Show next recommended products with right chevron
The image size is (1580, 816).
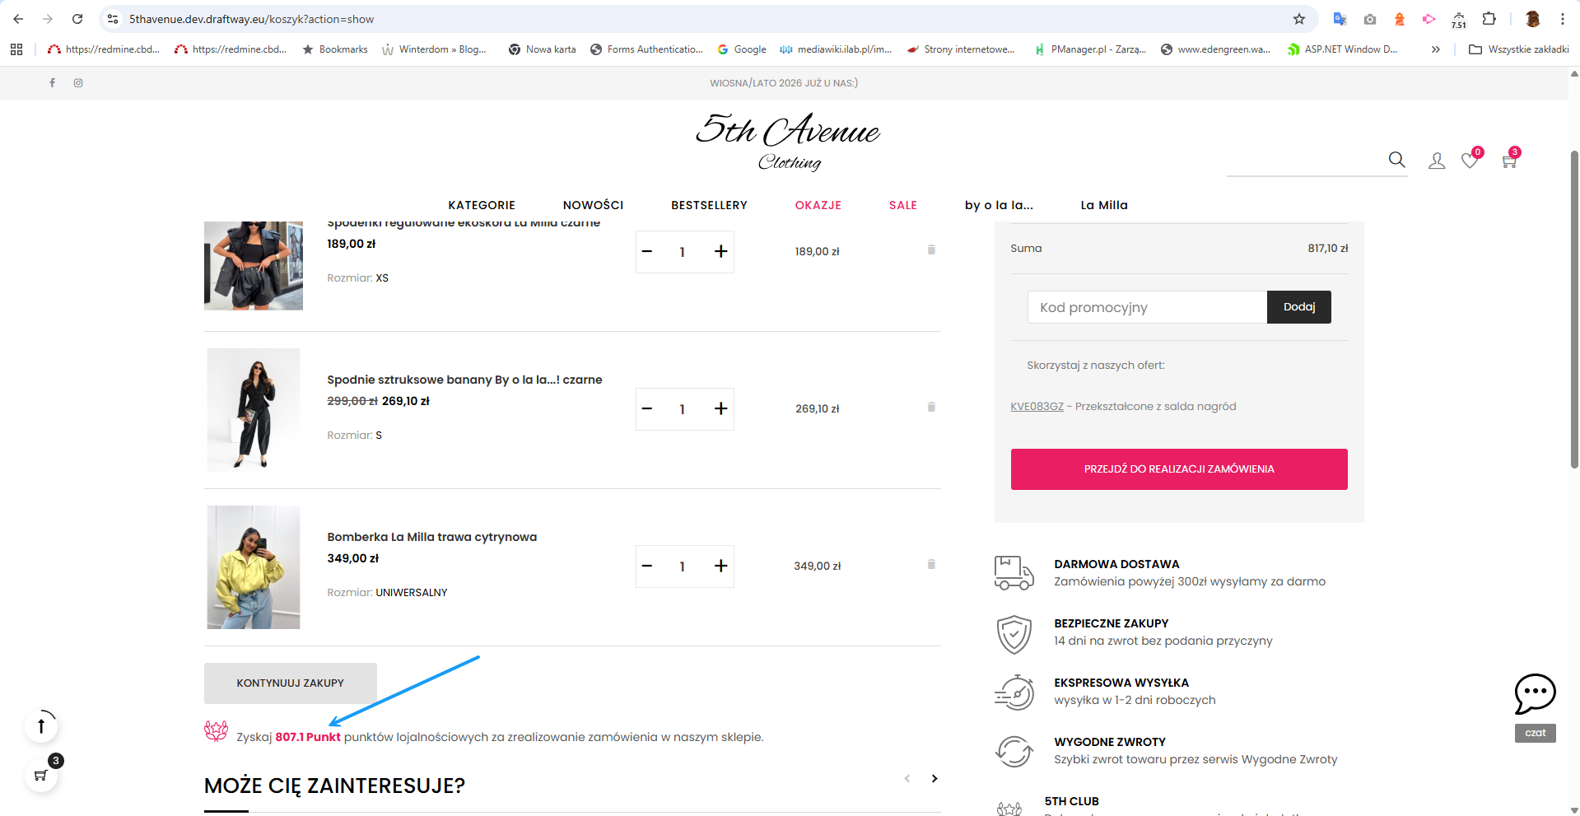(x=934, y=778)
